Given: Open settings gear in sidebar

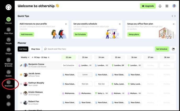Looking at the screenshot, I should point(8,104).
